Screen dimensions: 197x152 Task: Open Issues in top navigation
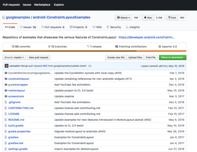click(27, 5)
